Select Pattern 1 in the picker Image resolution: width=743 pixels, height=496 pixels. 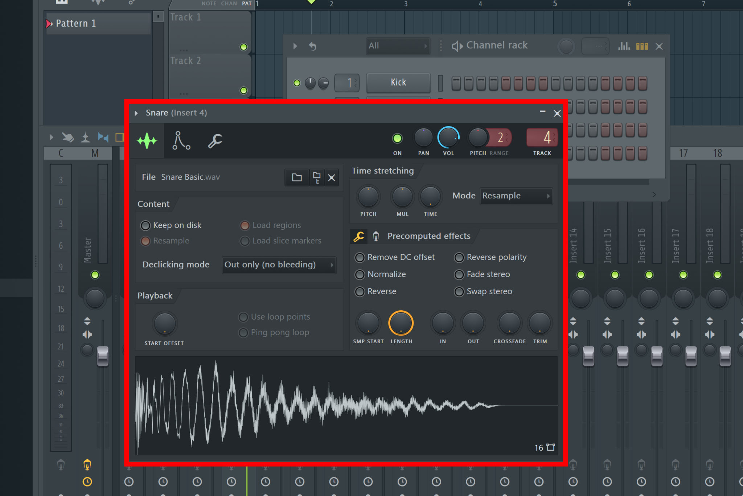[x=76, y=24]
